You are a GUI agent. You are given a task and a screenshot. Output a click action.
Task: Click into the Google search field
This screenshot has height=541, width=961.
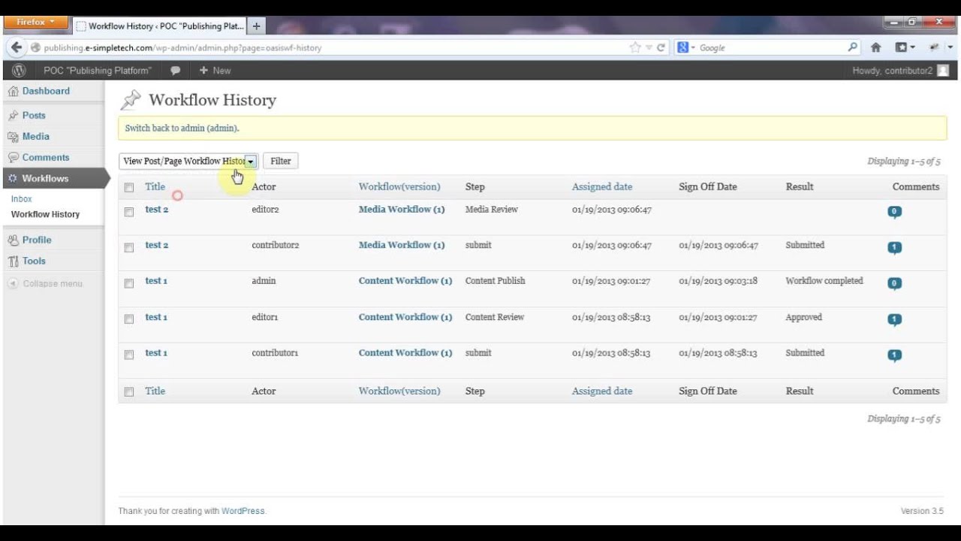(x=772, y=47)
